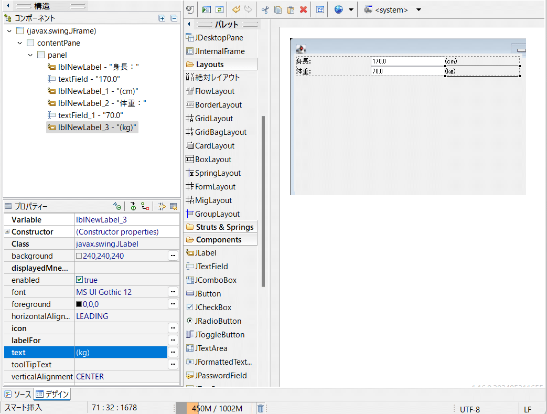The width and height of the screenshot is (547, 414).
Task: Switch to the デザイン tab
Action: pyautogui.click(x=52, y=394)
